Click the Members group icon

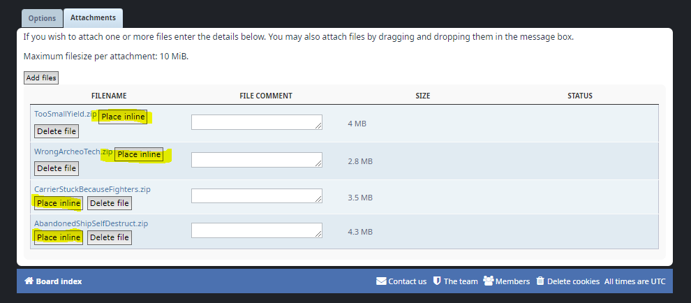coord(489,281)
